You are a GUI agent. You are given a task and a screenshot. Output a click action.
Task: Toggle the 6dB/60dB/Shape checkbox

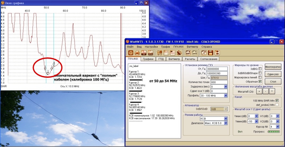point(260,73)
